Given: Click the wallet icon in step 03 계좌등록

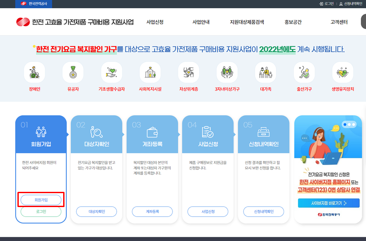Looking at the screenshot, I should point(152,132).
